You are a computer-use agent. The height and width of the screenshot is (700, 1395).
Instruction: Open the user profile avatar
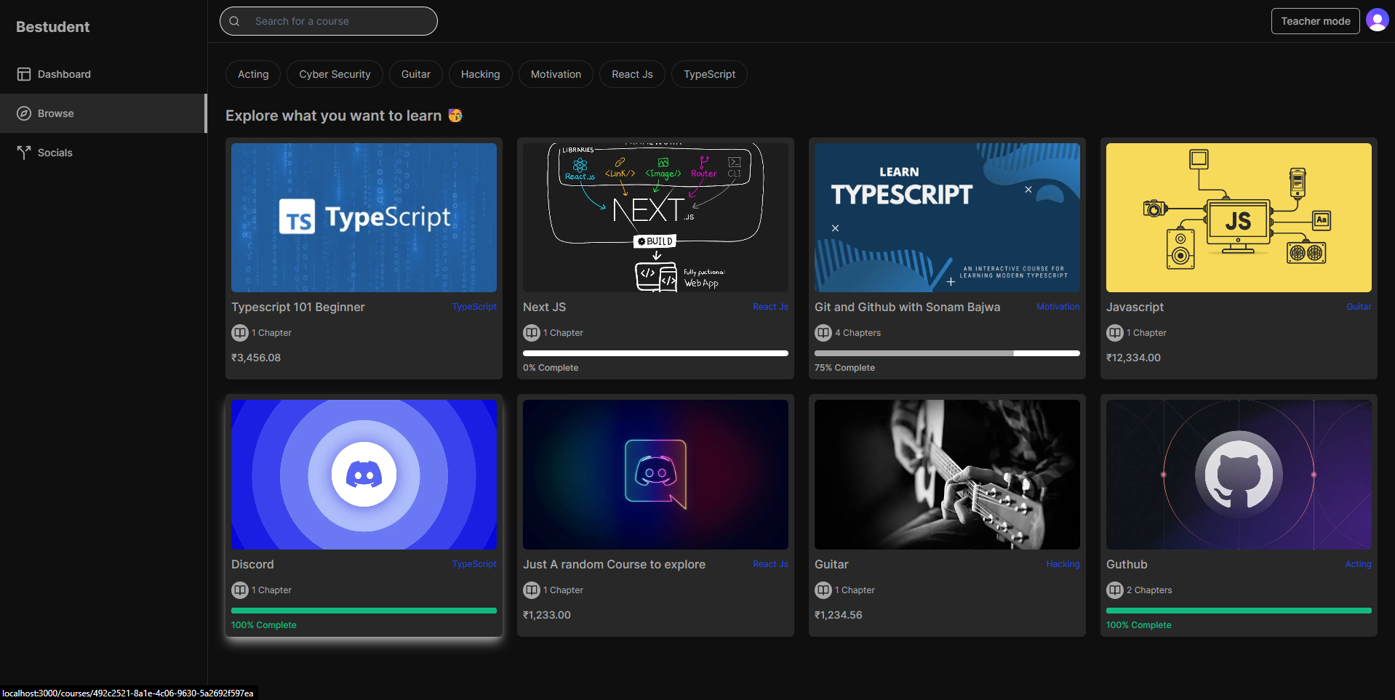1377,20
